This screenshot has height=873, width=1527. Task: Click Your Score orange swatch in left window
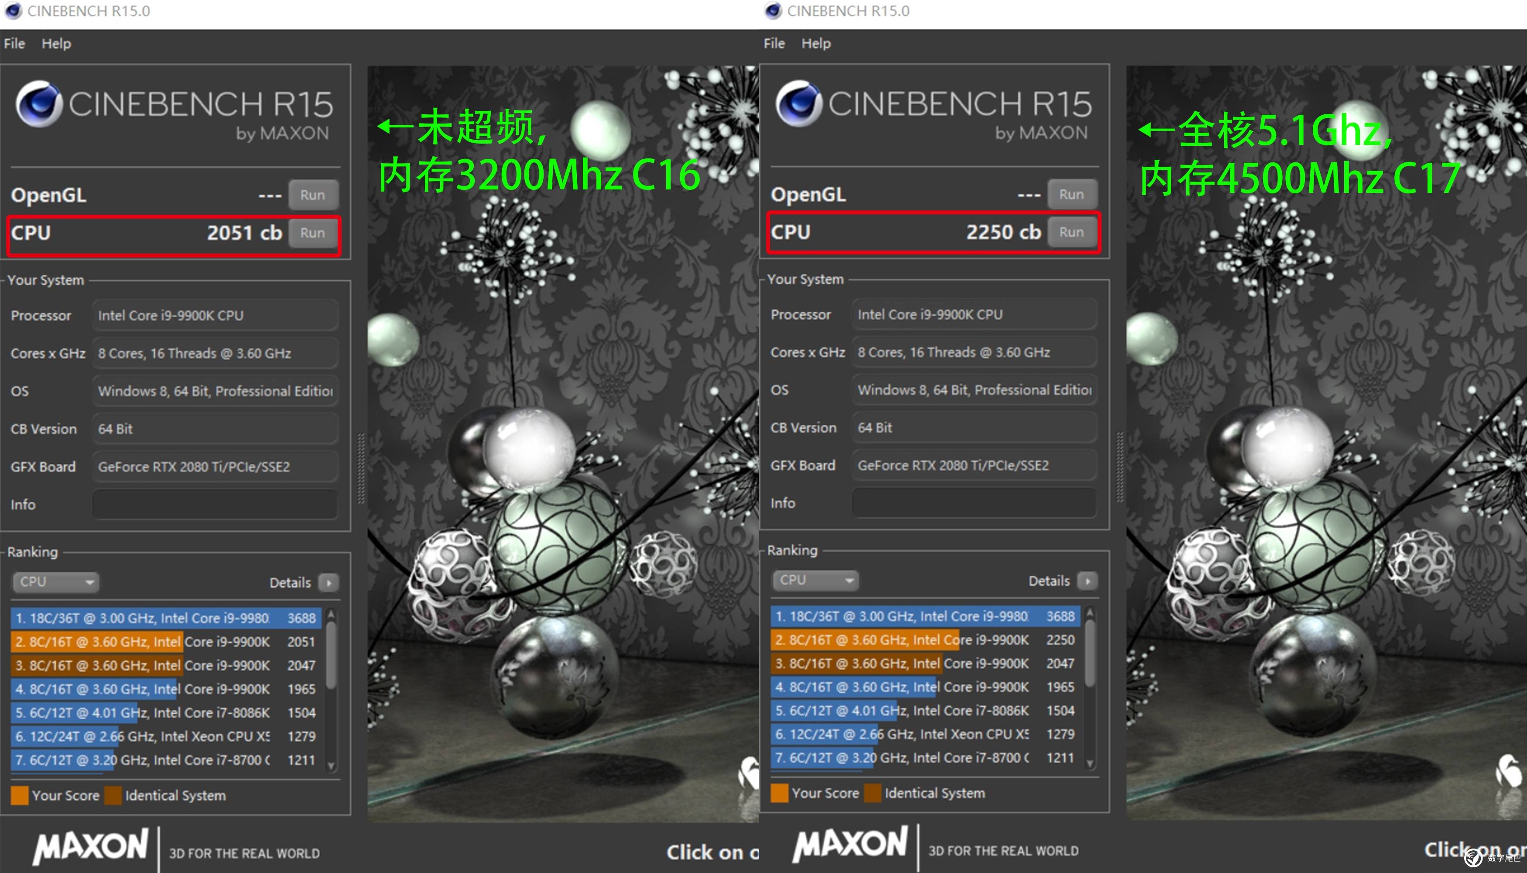20,796
